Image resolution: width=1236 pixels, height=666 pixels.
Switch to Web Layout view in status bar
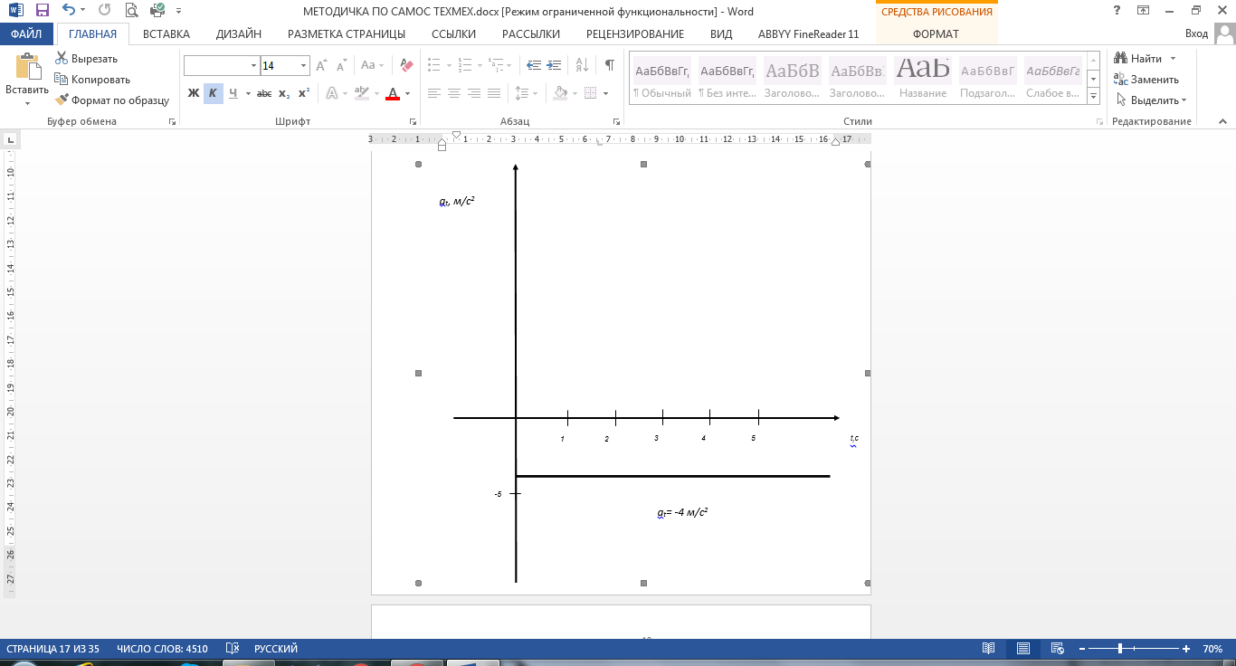pyautogui.click(x=1057, y=649)
